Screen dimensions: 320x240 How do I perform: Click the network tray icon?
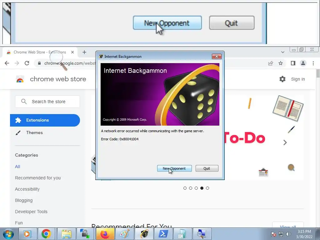point(281,234)
